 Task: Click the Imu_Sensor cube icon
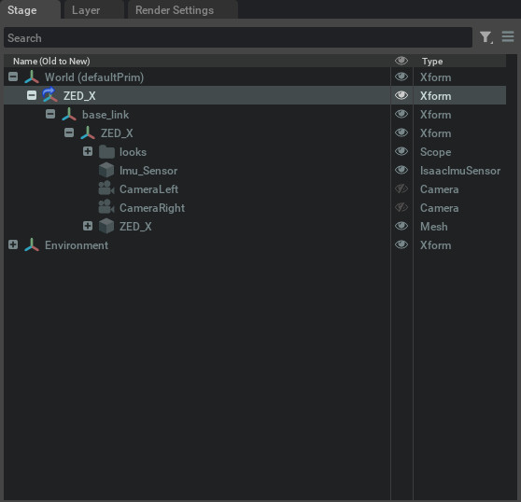tap(106, 170)
